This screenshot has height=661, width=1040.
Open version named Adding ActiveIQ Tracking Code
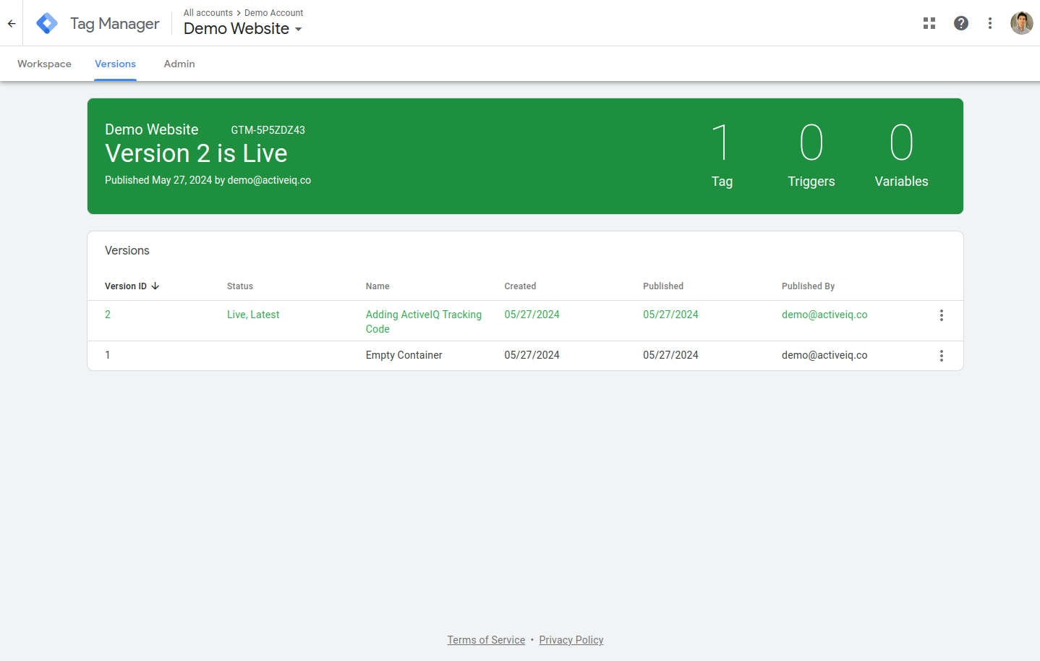[424, 322]
